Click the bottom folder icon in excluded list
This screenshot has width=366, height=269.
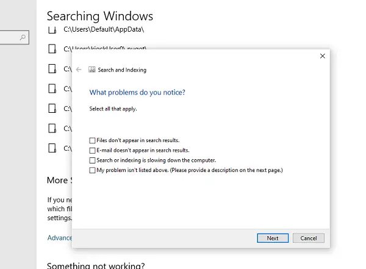tap(52, 148)
